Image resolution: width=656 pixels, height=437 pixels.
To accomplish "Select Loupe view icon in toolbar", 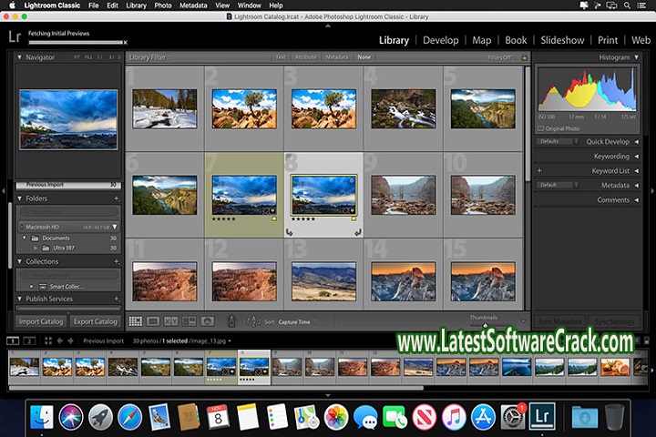I will [153, 321].
